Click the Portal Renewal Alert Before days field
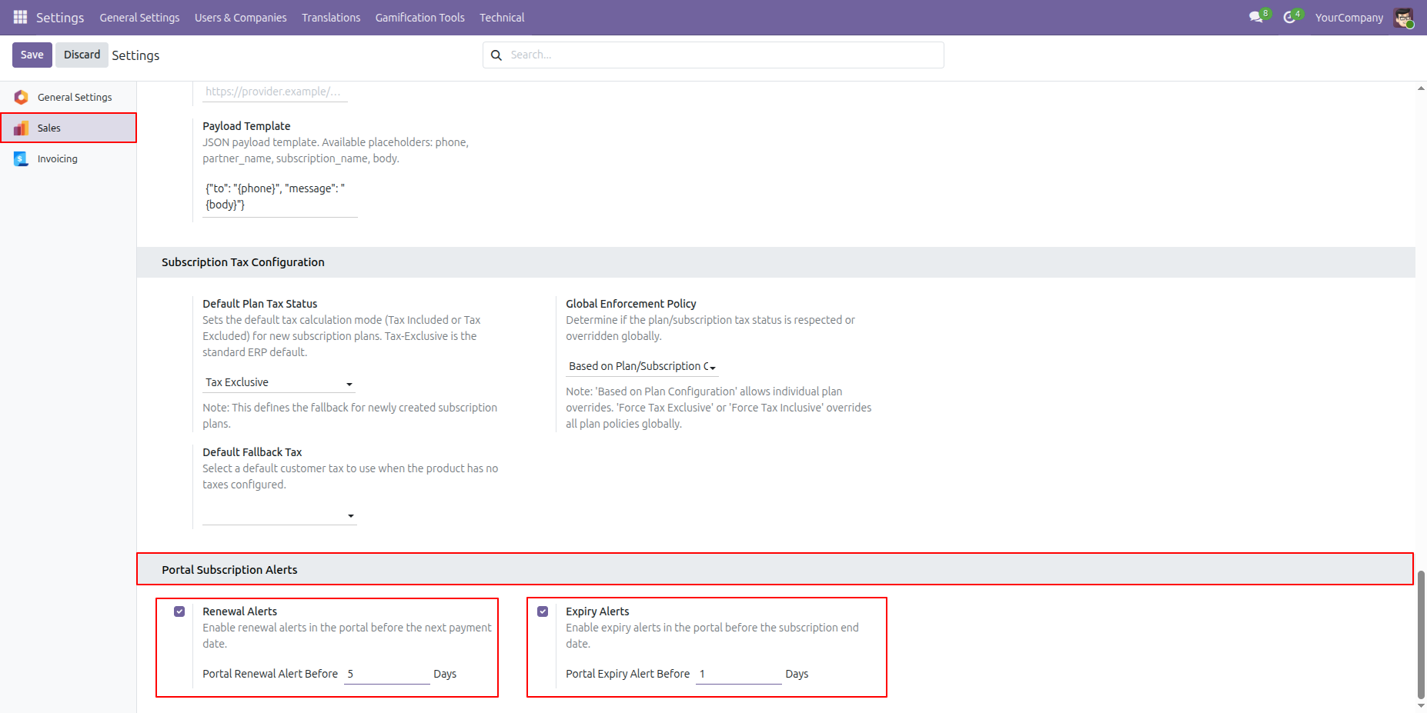 pyautogui.click(x=386, y=674)
